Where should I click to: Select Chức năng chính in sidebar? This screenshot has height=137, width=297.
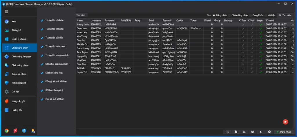19,48
